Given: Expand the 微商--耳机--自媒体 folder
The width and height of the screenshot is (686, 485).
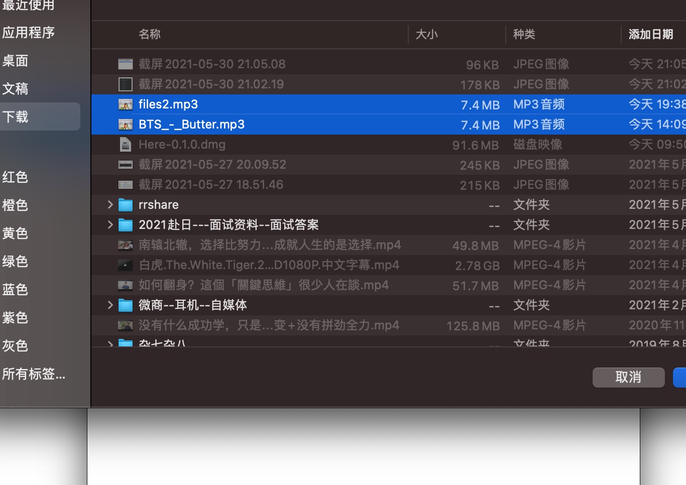Looking at the screenshot, I should 109,305.
